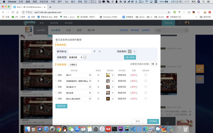Set background color for 每日任务 entry
213x133 pixels.
(x=98, y=93)
